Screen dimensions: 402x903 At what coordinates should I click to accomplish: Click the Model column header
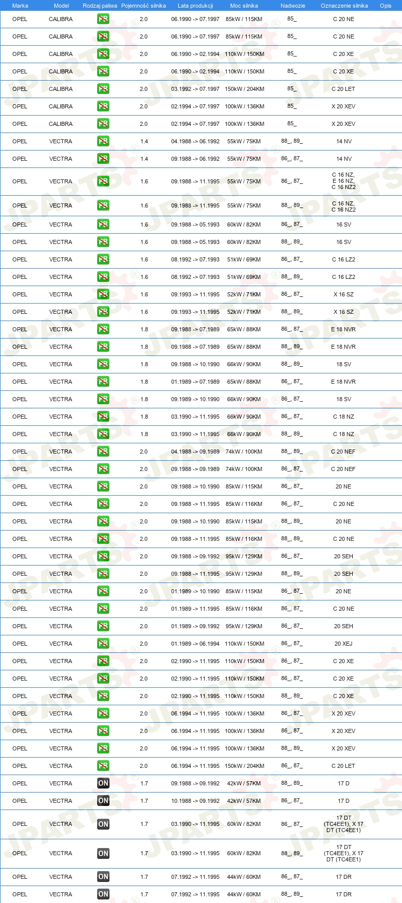tap(61, 6)
